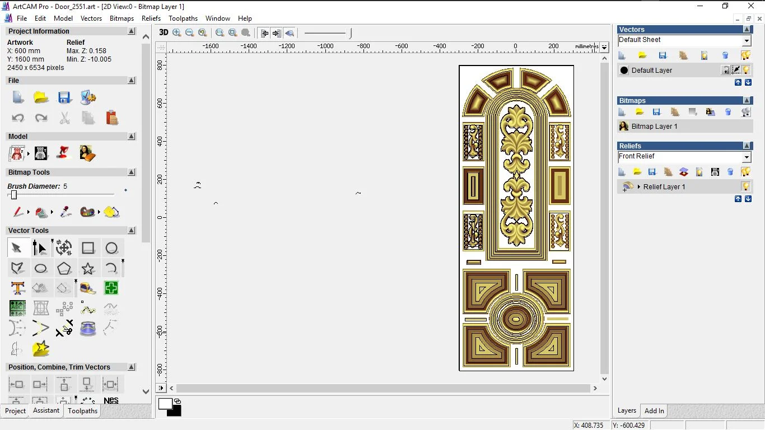The width and height of the screenshot is (765, 430).
Task: Select the Node Editing tool
Action: pos(40,248)
